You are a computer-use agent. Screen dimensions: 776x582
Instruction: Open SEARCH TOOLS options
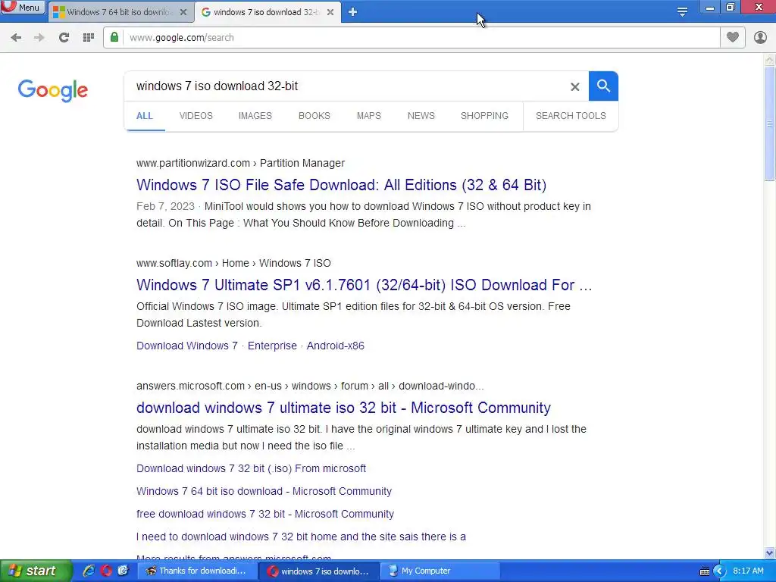coord(571,116)
